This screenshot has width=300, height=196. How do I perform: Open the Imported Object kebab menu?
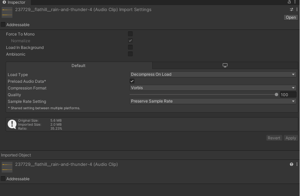click(297, 165)
